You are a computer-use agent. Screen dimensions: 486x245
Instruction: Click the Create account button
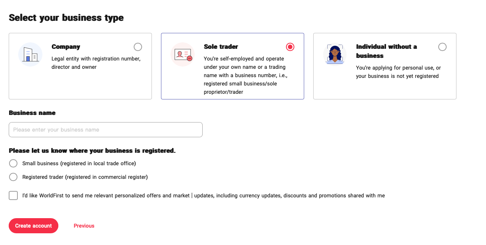click(x=33, y=226)
